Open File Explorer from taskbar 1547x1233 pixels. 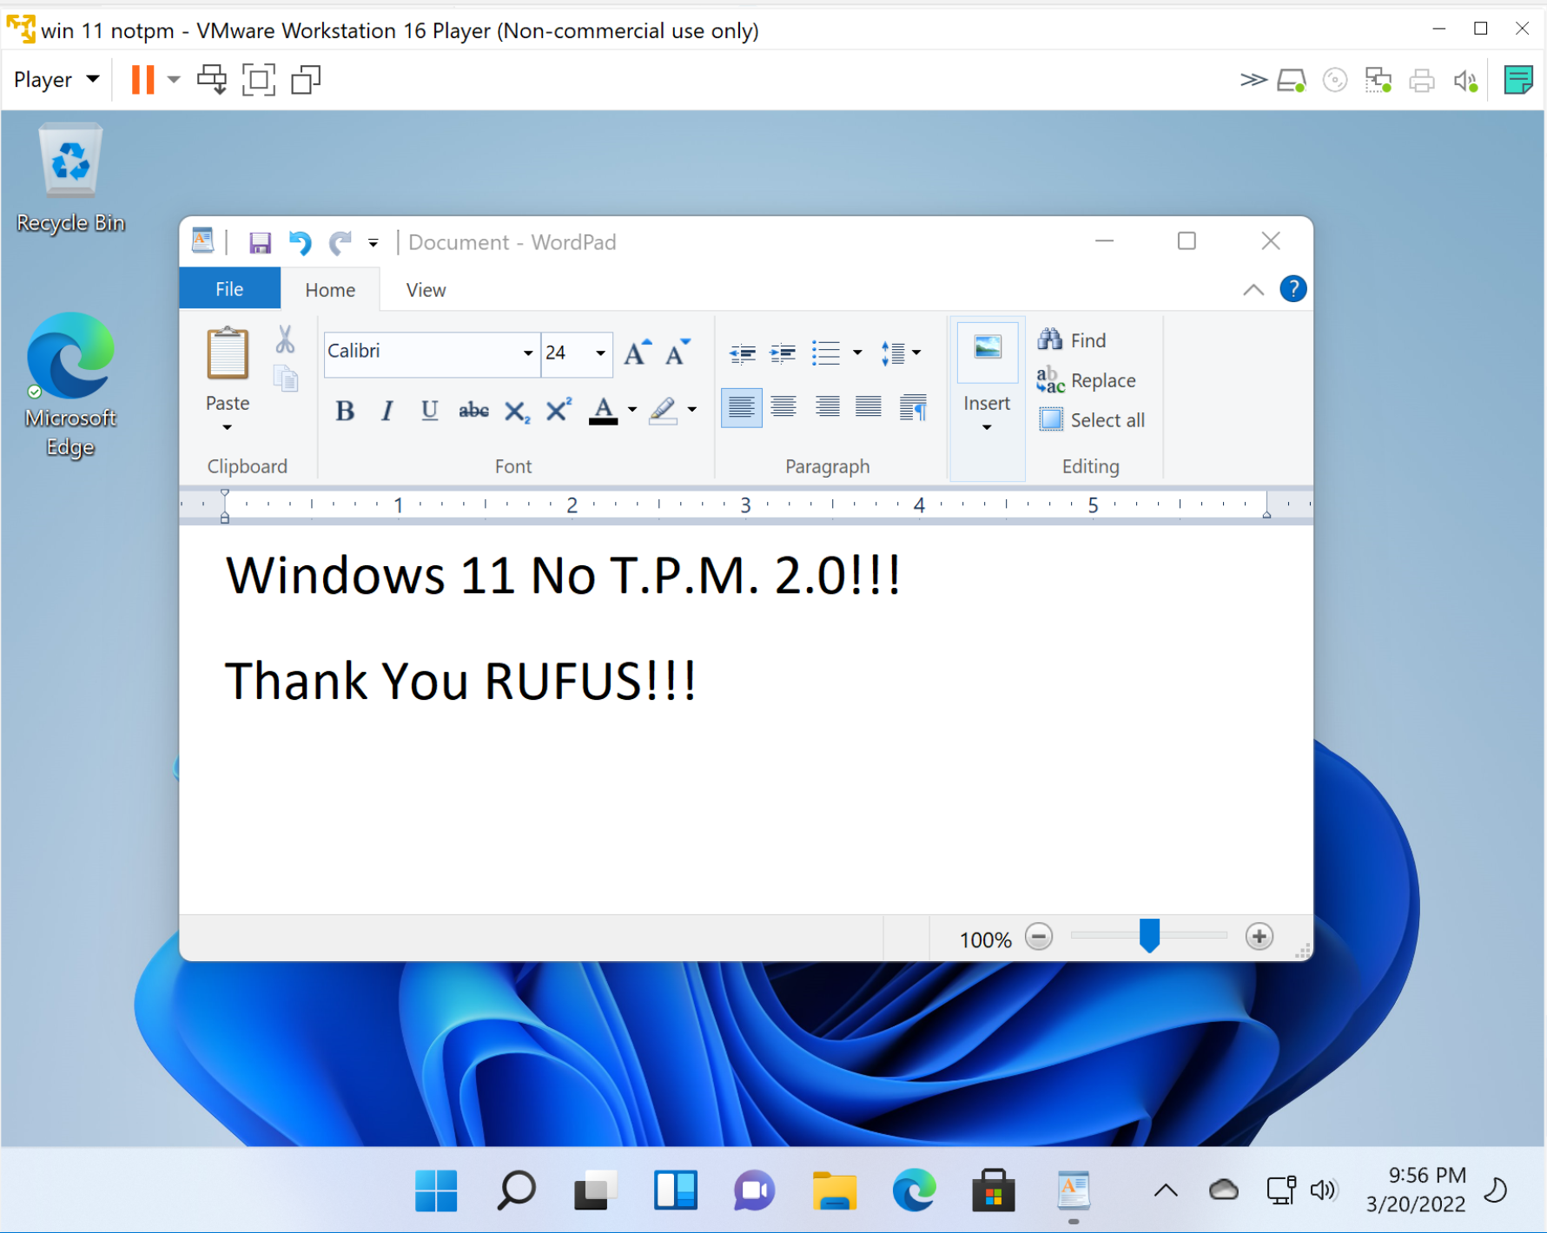click(x=835, y=1190)
